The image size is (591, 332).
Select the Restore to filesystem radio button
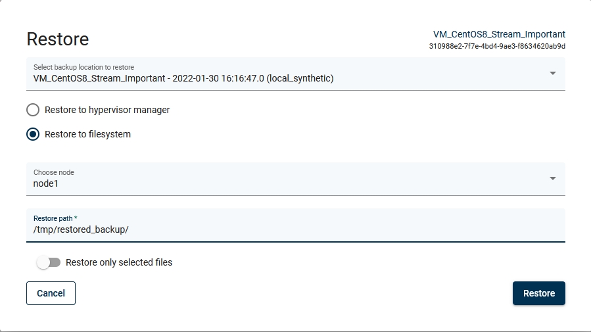click(33, 134)
